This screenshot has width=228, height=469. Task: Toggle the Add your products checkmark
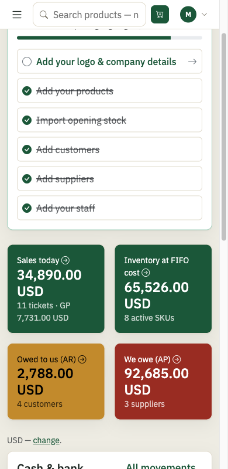(x=27, y=91)
